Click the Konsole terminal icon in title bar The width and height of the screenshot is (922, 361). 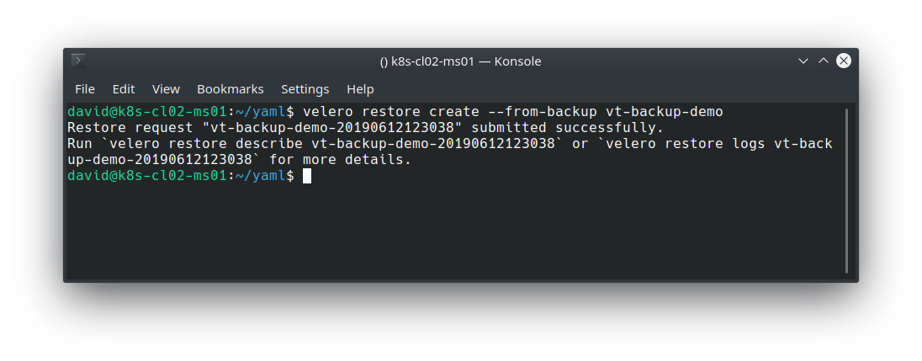[x=78, y=61]
